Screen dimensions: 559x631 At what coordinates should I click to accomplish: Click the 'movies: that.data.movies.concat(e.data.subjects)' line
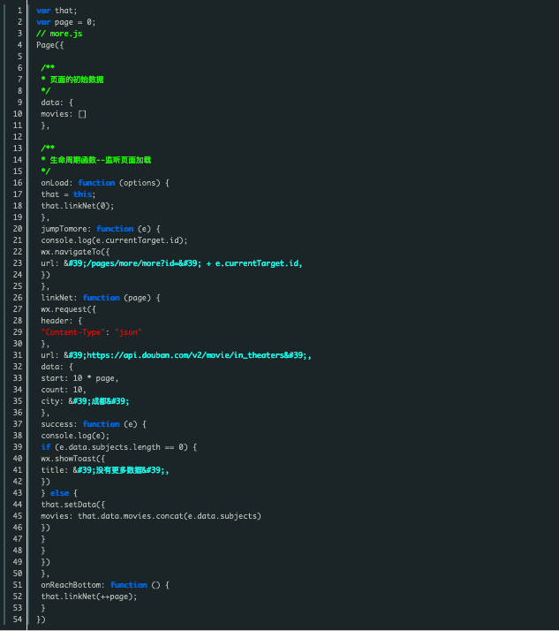151,516
